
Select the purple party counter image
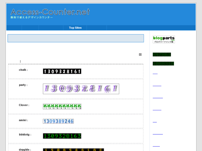coord(81,89)
